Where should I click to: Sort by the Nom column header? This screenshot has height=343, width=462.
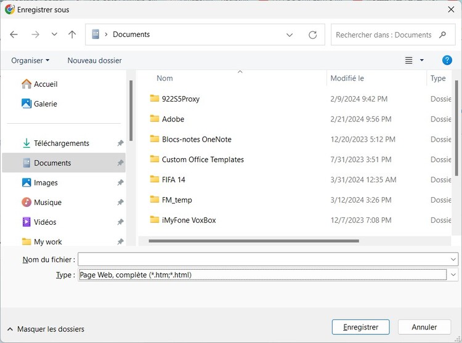click(x=164, y=78)
